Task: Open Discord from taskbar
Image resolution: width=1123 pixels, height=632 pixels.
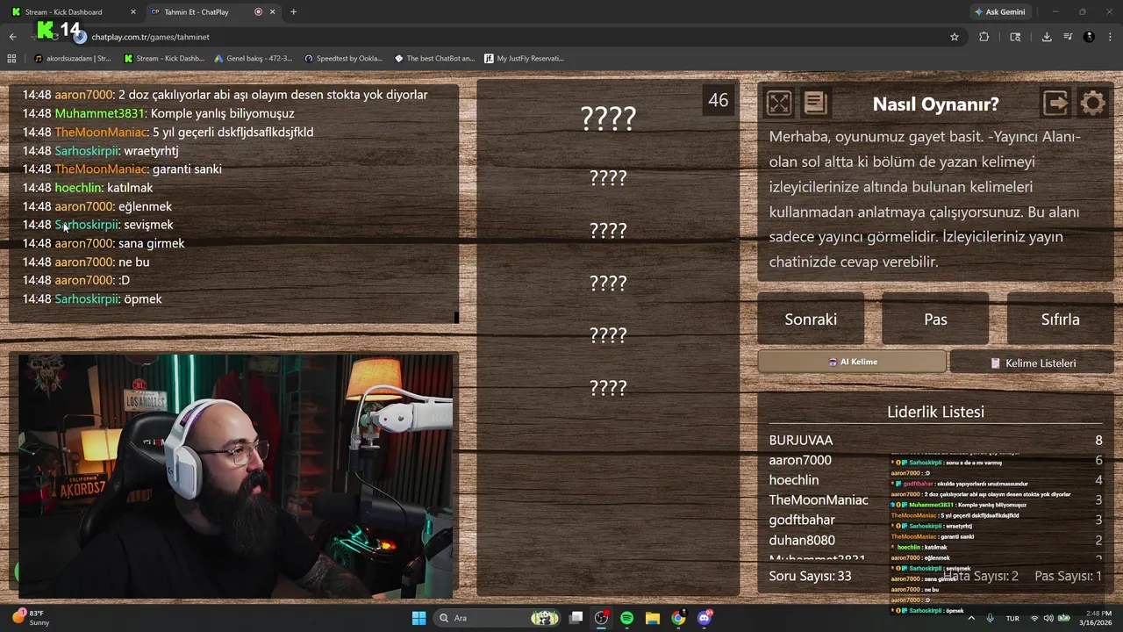Action: (x=704, y=618)
